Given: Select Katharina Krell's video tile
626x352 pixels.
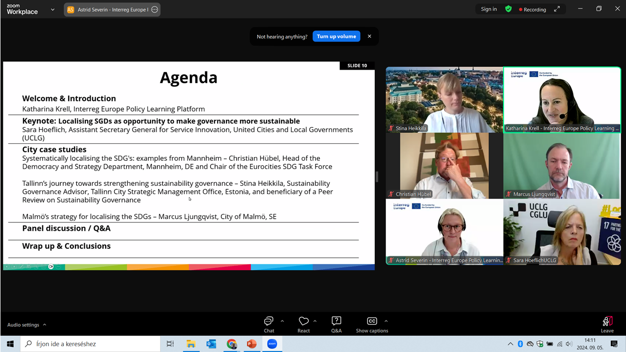Looking at the screenshot, I should click(562, 100).
